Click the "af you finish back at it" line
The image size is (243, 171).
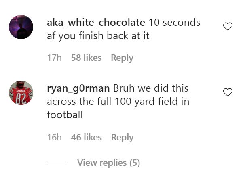tap(98, 35)
